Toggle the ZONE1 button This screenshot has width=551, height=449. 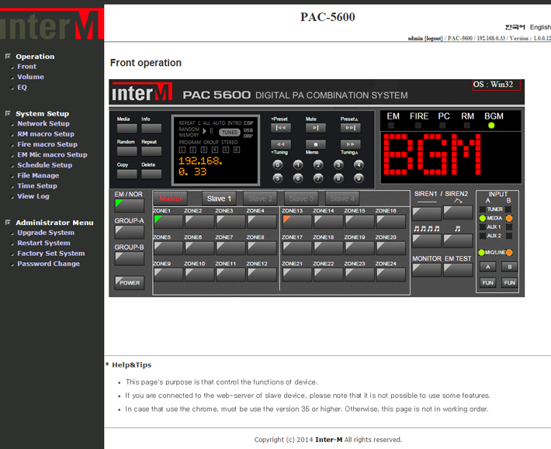(x=168, y=222)
